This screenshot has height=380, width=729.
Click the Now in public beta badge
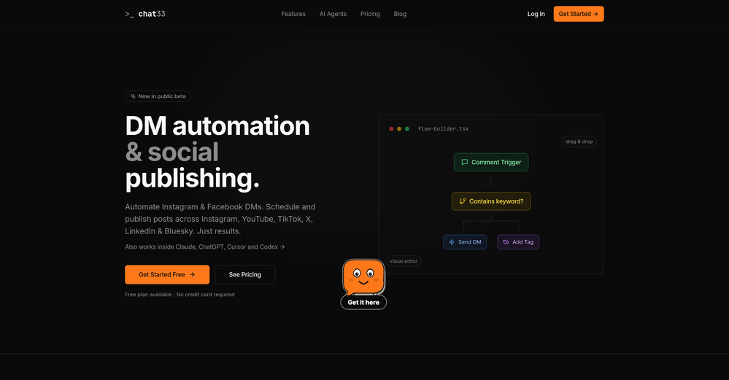tap(158, 96)
